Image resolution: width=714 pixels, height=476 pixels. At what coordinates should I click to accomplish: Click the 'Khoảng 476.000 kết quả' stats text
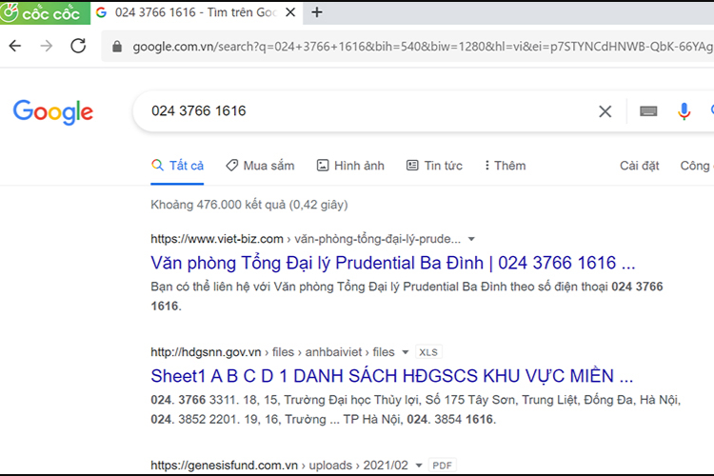249,205
